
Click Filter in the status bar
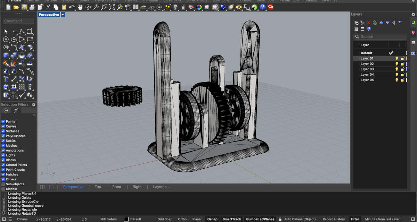355,219
